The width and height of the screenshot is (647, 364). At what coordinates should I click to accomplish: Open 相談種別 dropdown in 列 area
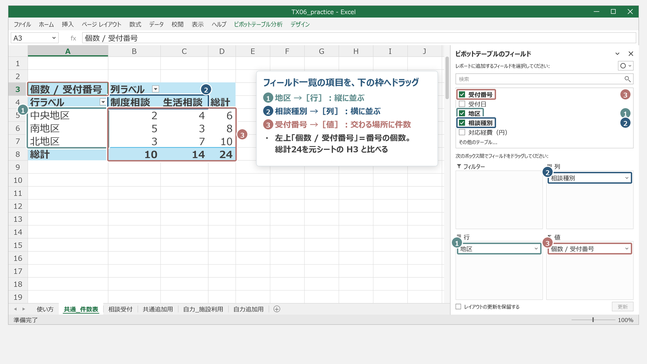[627, 178]
